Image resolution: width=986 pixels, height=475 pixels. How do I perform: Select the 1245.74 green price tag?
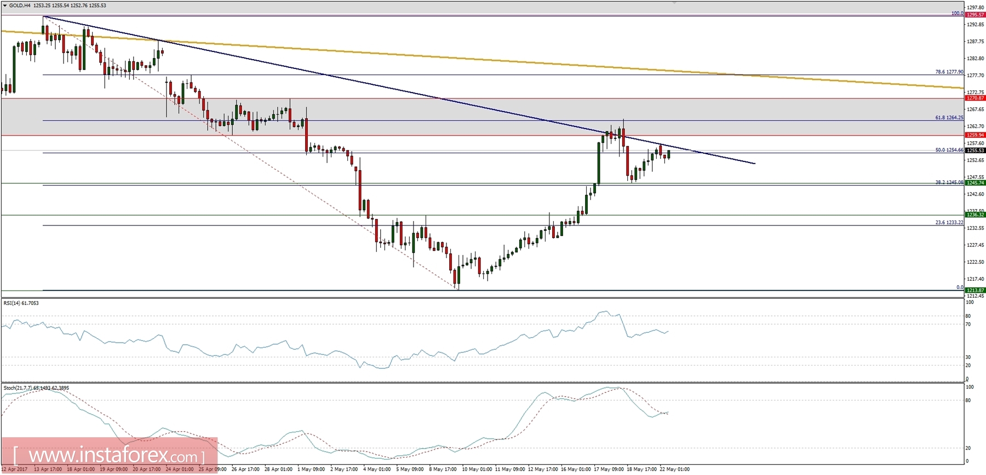975,183
